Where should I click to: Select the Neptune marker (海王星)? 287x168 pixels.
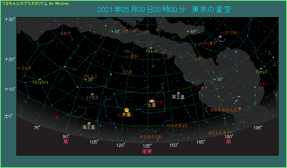click(89, 123)
